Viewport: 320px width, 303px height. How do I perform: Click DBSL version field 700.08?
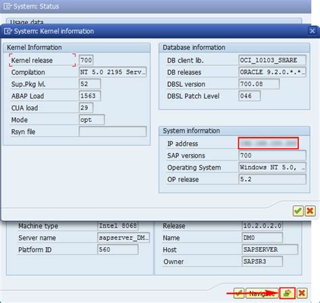click(259, 84)
